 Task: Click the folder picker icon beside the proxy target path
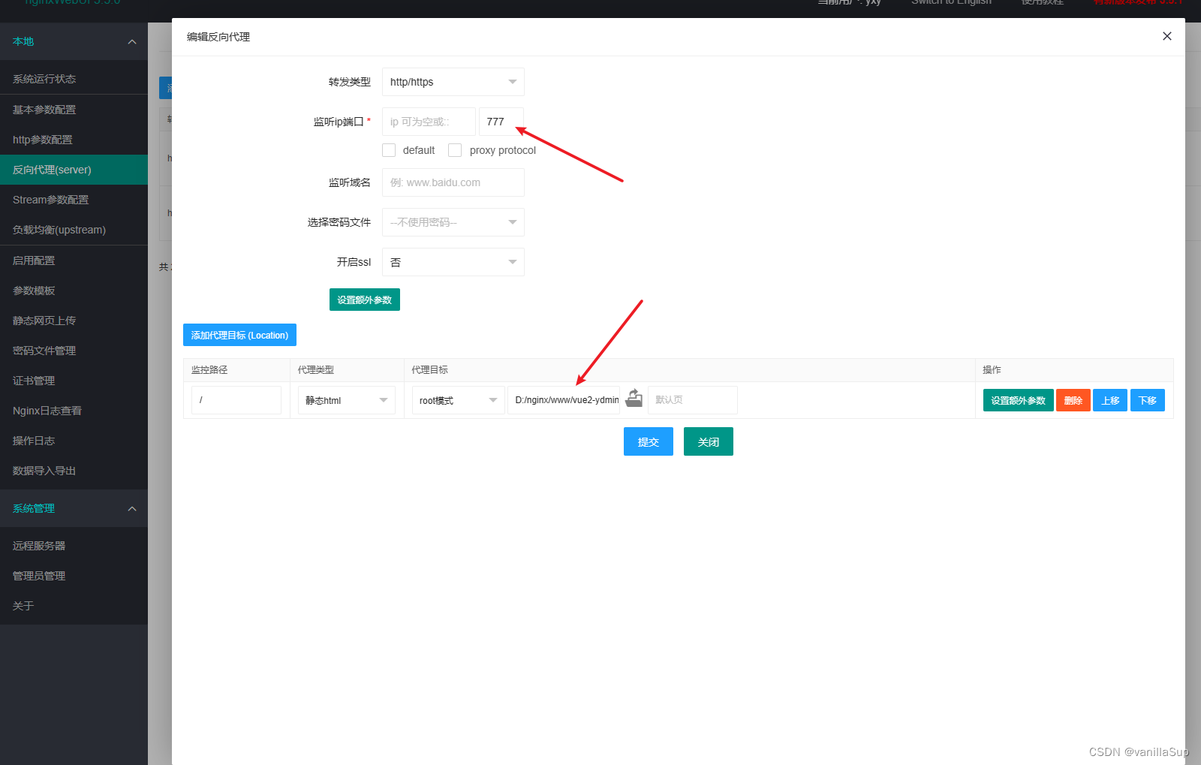click(634, 399)
